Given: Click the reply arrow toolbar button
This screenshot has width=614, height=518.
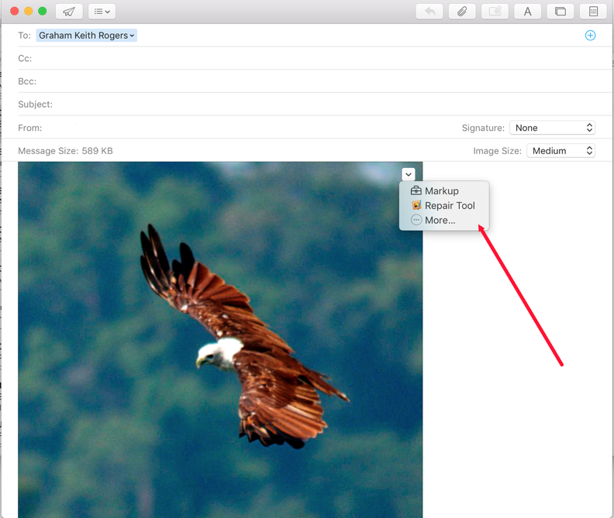Looking at the screenshot, I should pyautogui.click(x=429, y=12).
